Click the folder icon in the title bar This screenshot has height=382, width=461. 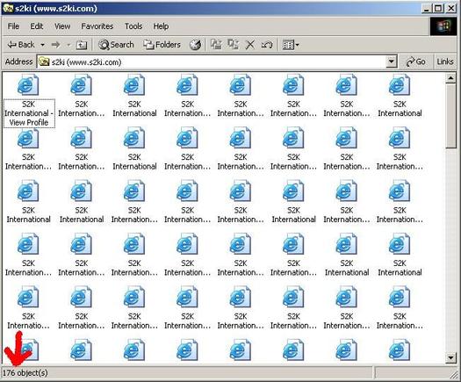coord(8,8)
